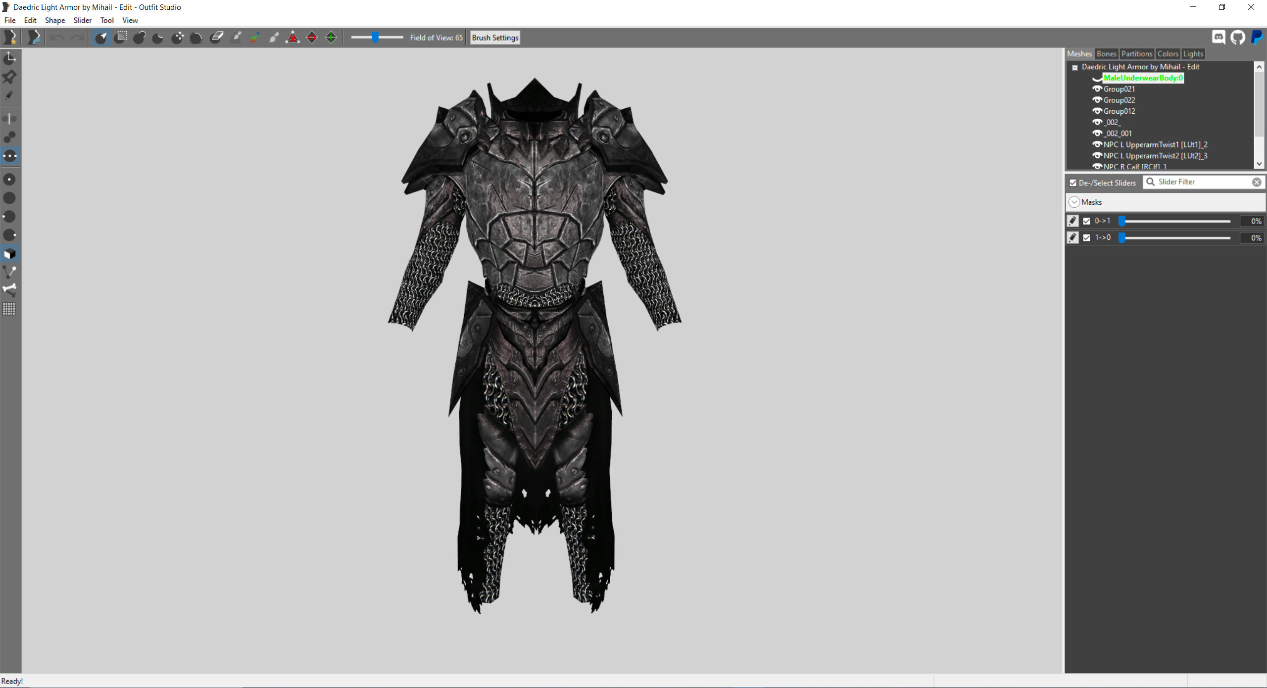Open Brush Settings
The image size is (1267, 688).
[x=495, y=38]
